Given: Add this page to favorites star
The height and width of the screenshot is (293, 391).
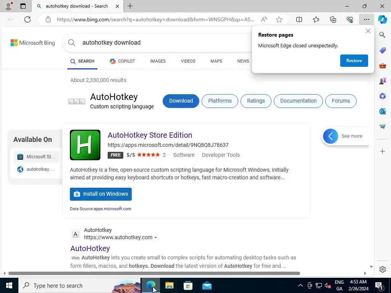Looking at the screenshot, I should (279, 19).
